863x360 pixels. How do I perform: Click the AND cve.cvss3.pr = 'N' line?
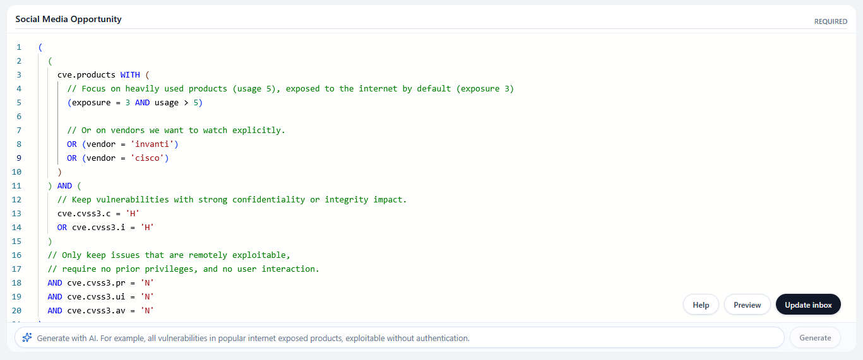101,282
